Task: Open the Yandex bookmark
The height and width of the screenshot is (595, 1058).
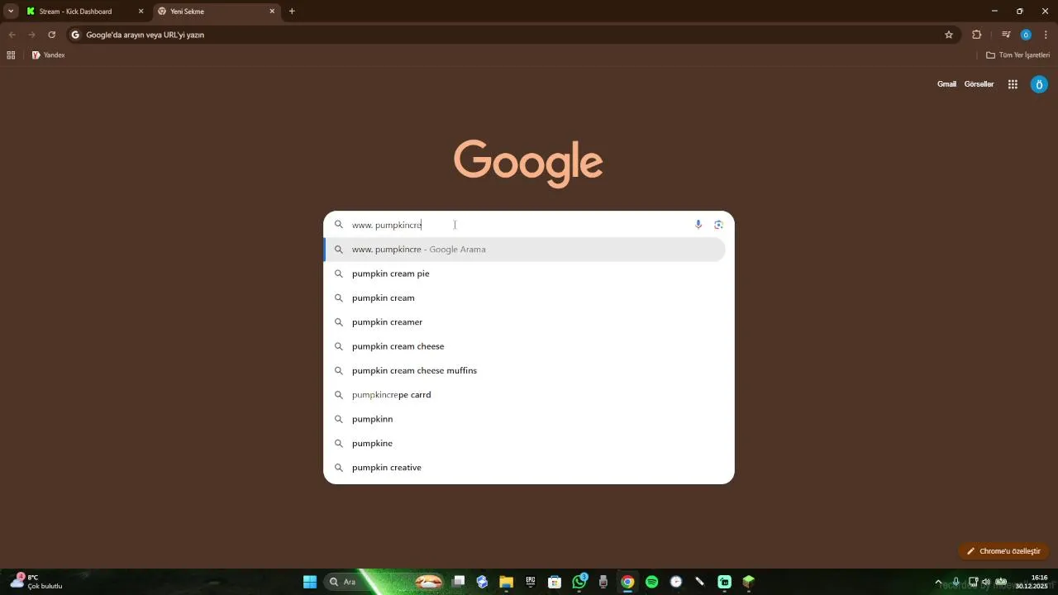Action: [48, 55]
